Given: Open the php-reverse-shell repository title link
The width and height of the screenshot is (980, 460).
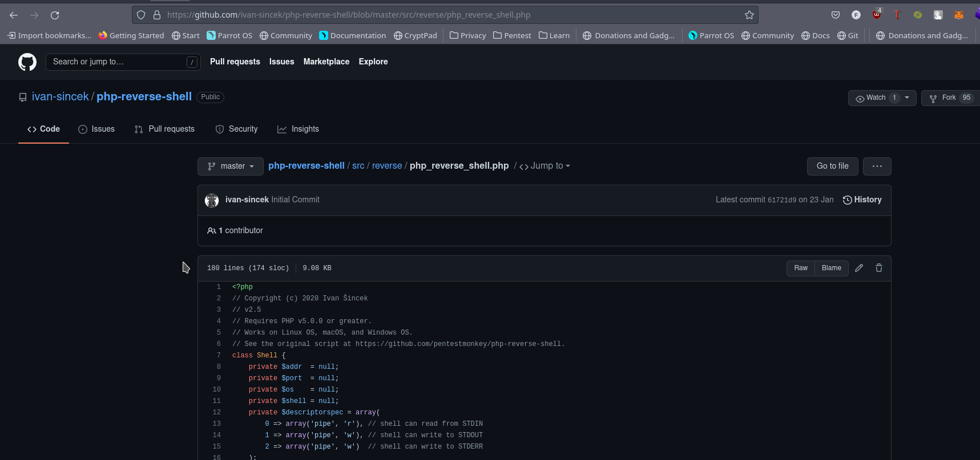Looking at the screenshot, I should (144, 97).
